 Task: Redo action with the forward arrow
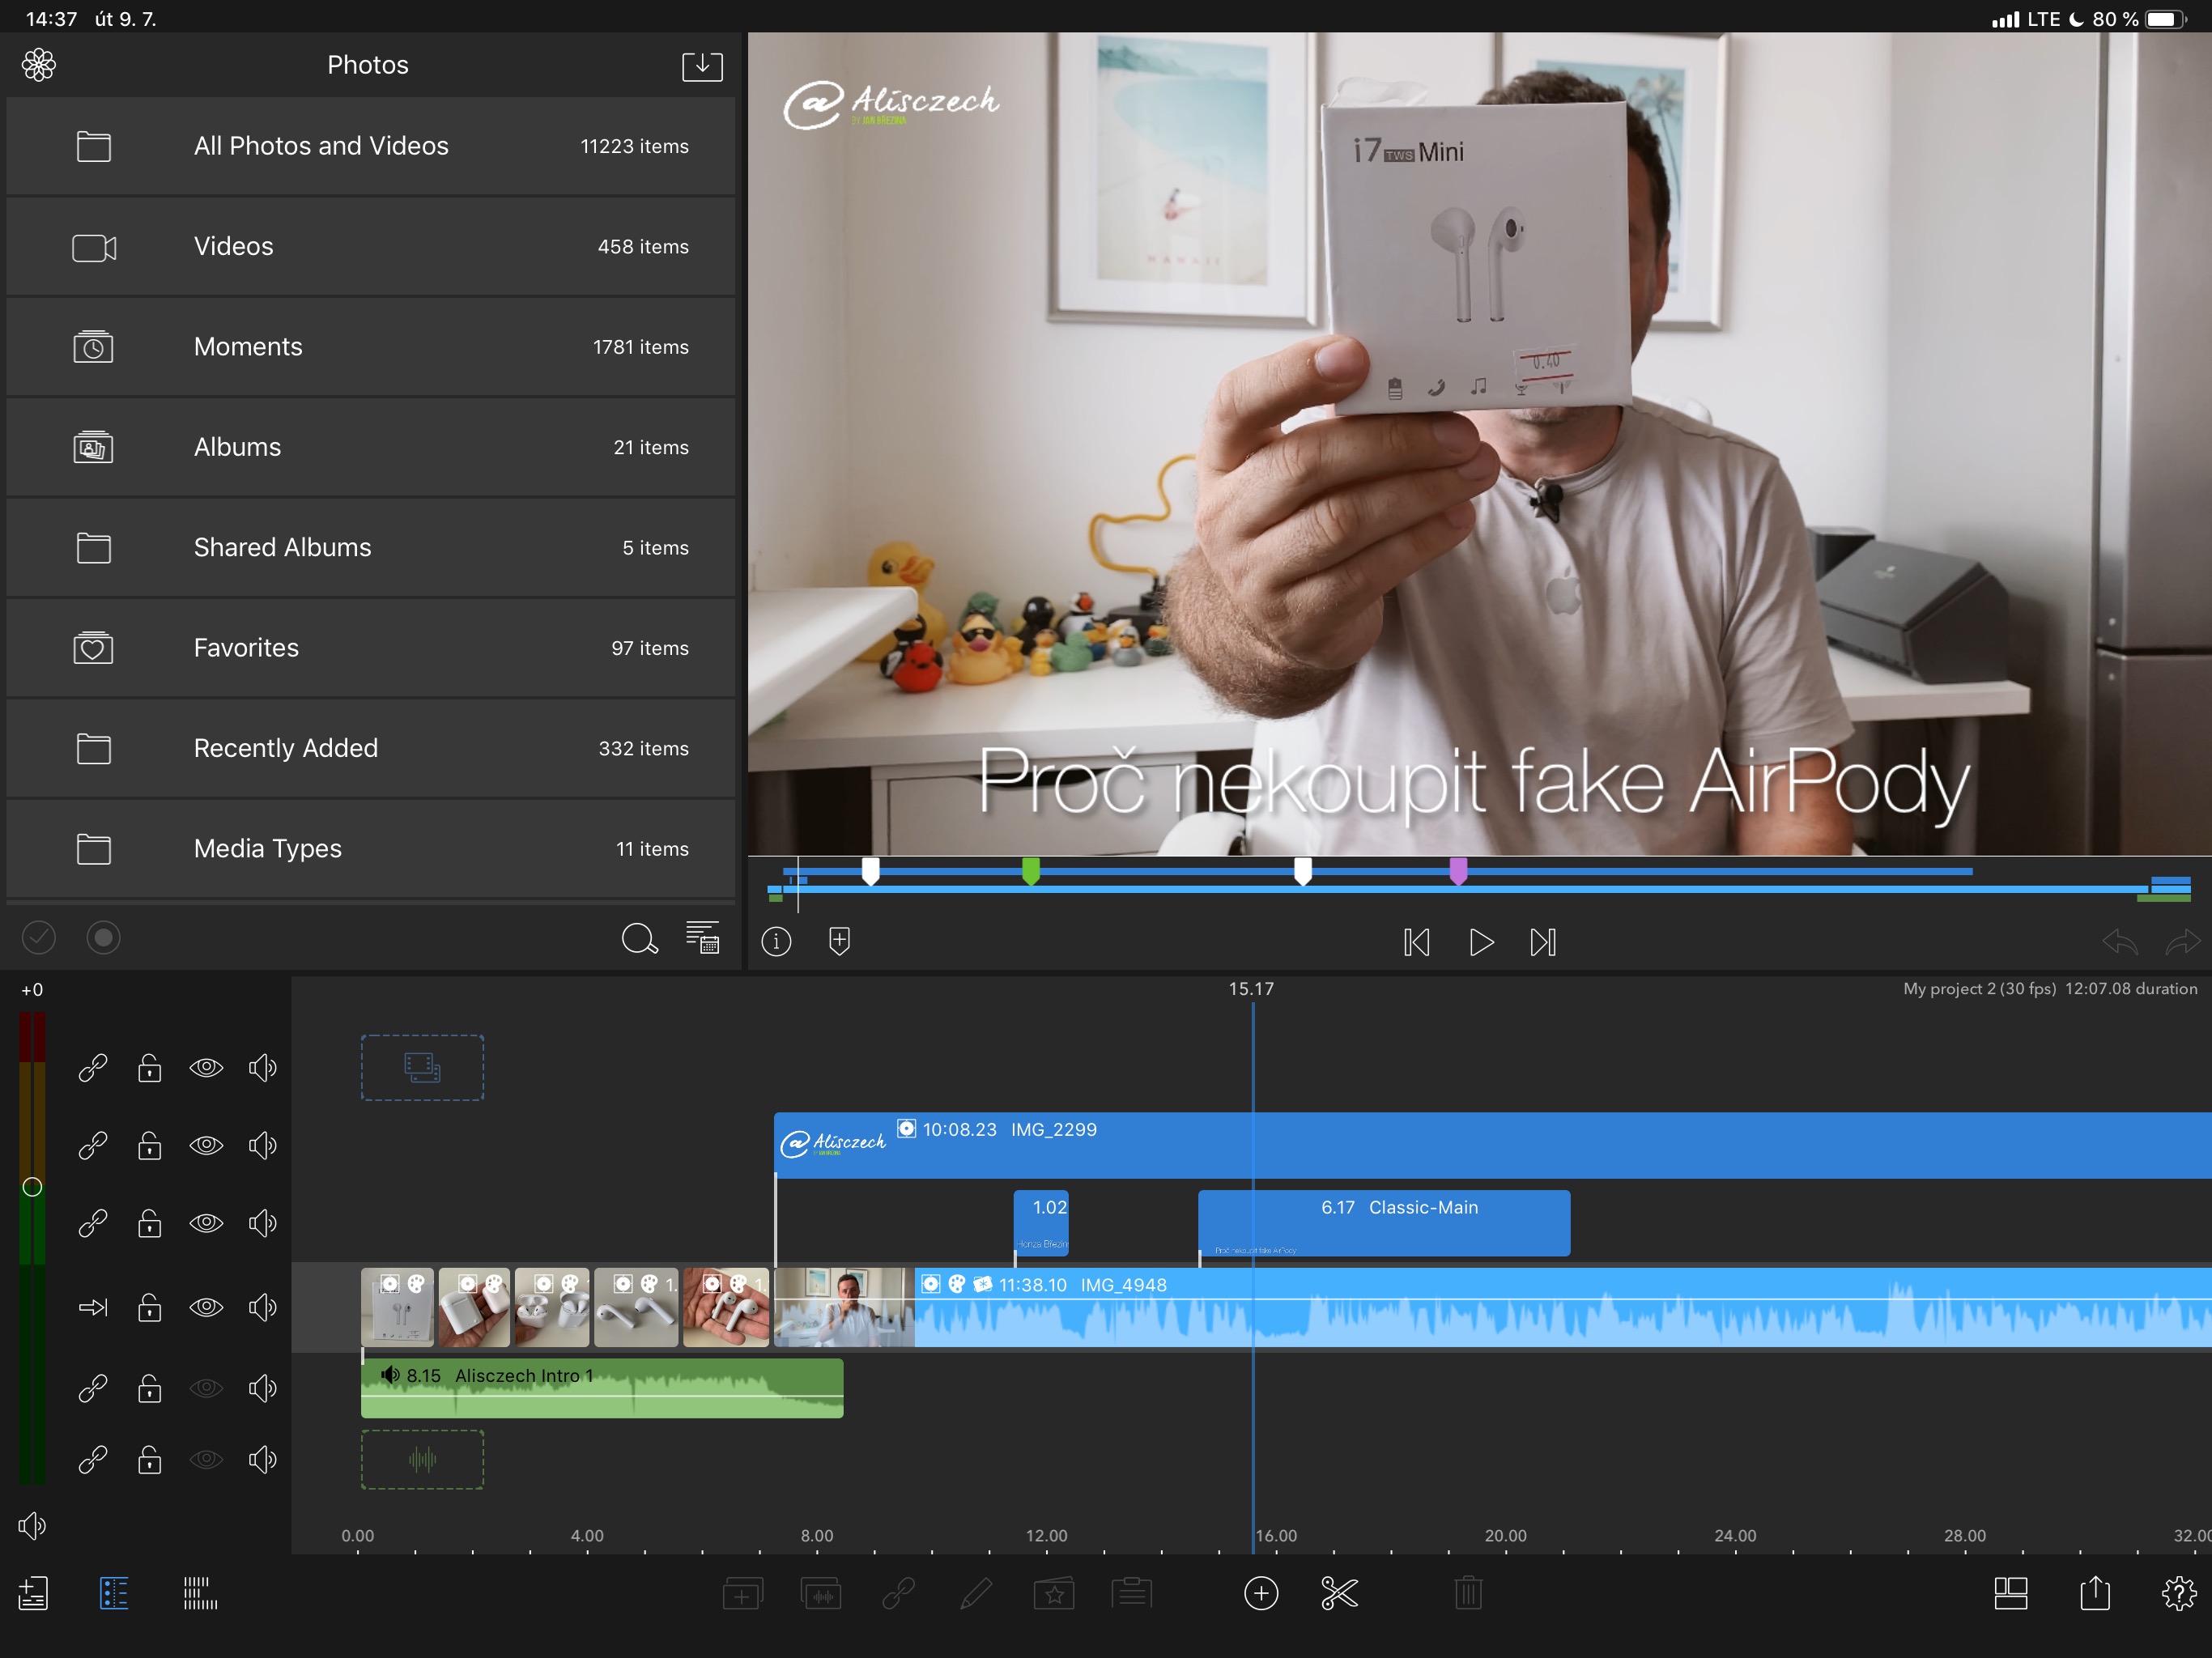tap(2182, 941)
